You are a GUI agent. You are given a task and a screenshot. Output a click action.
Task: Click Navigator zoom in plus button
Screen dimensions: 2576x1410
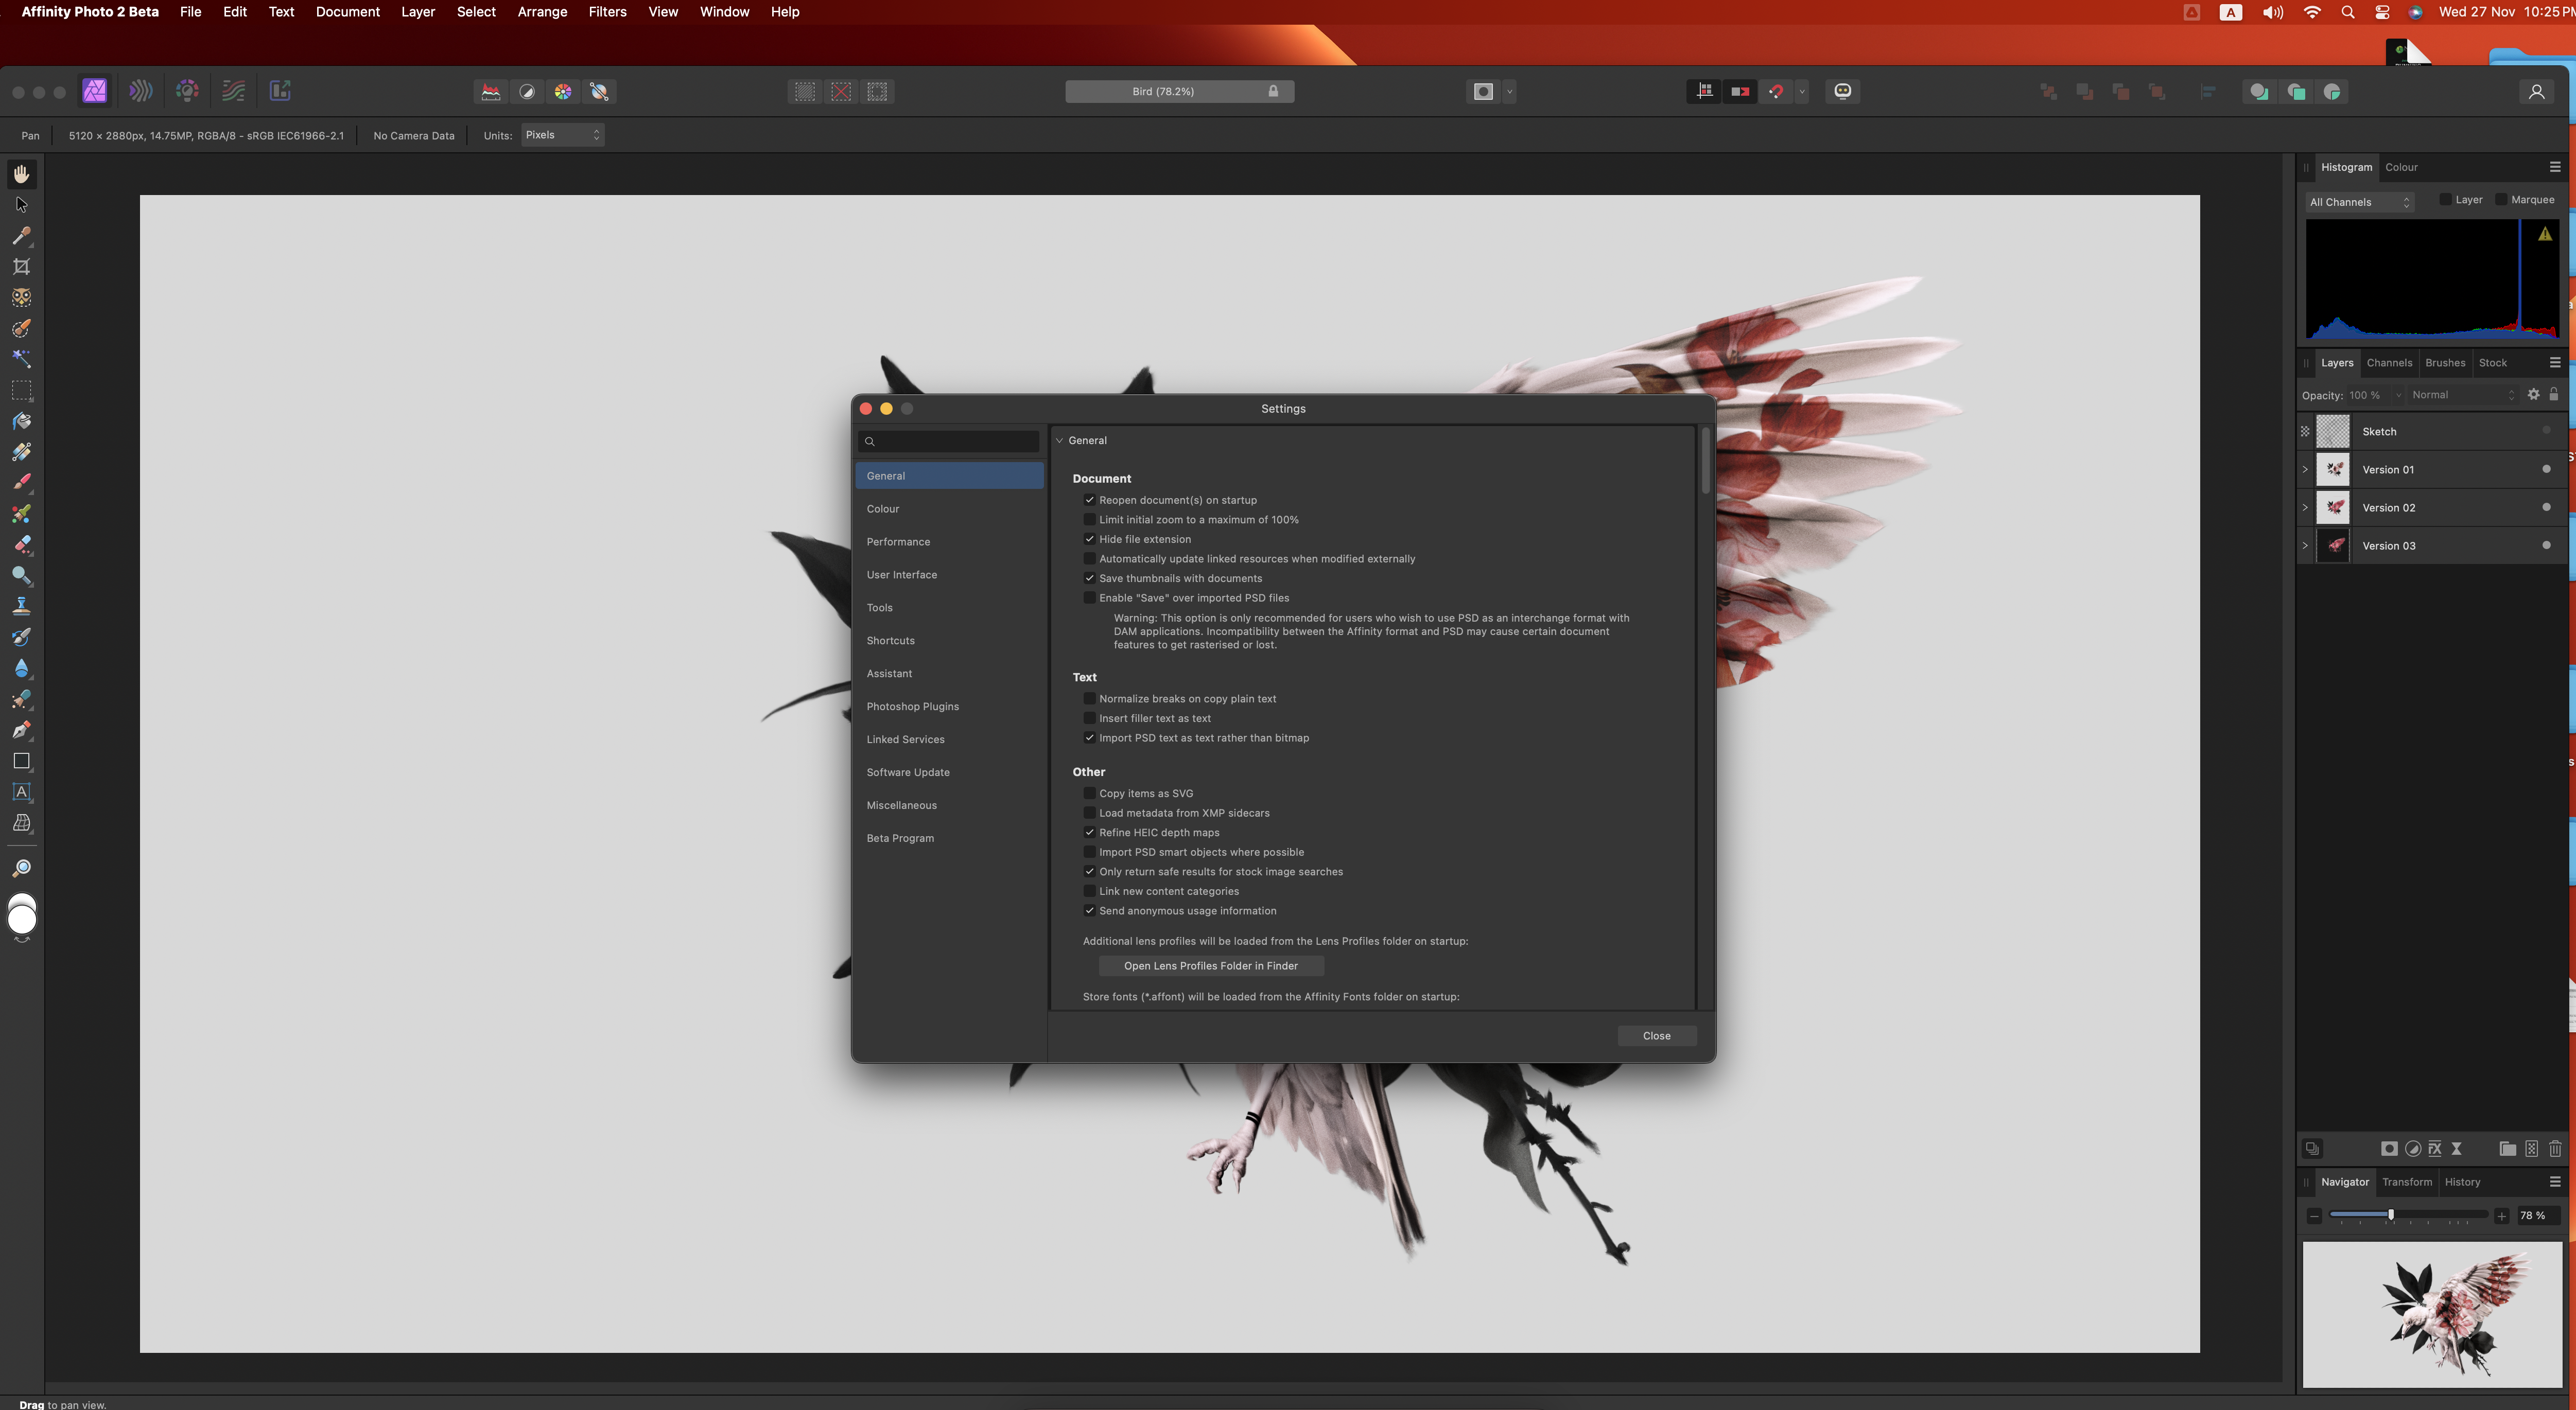tap(2501, 1216)
